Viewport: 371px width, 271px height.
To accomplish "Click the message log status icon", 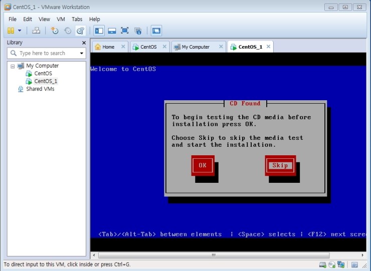I will [x=354, y=264].
